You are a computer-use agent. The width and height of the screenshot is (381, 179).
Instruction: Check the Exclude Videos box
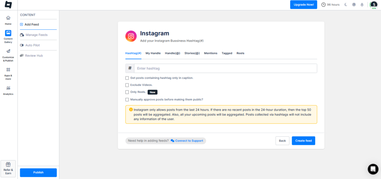(x=127, y=85)
